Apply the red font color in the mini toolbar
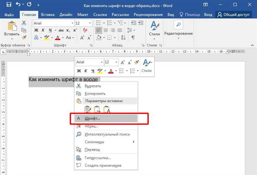This screenshot has width=257, height=175. coord(111,71)
